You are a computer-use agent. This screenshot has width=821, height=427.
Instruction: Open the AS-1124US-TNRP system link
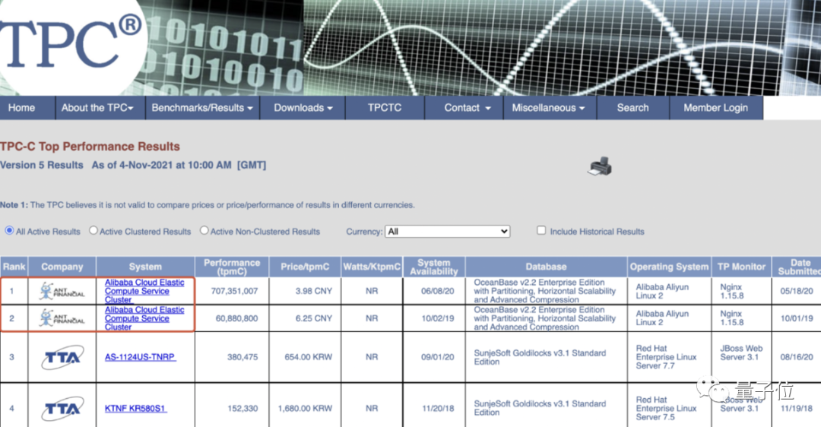pyautogui.click(x=140, y=357)
